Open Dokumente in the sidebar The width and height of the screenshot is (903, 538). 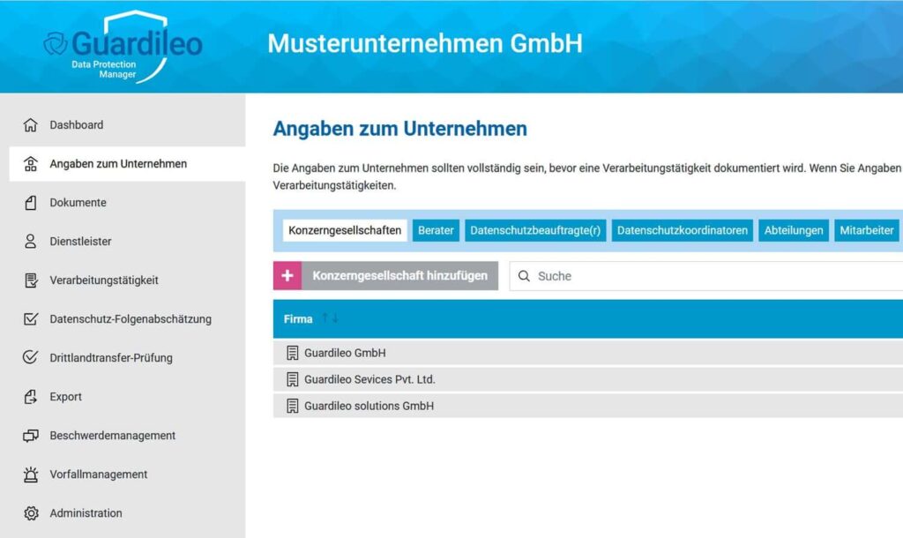(x=78, y=203)
